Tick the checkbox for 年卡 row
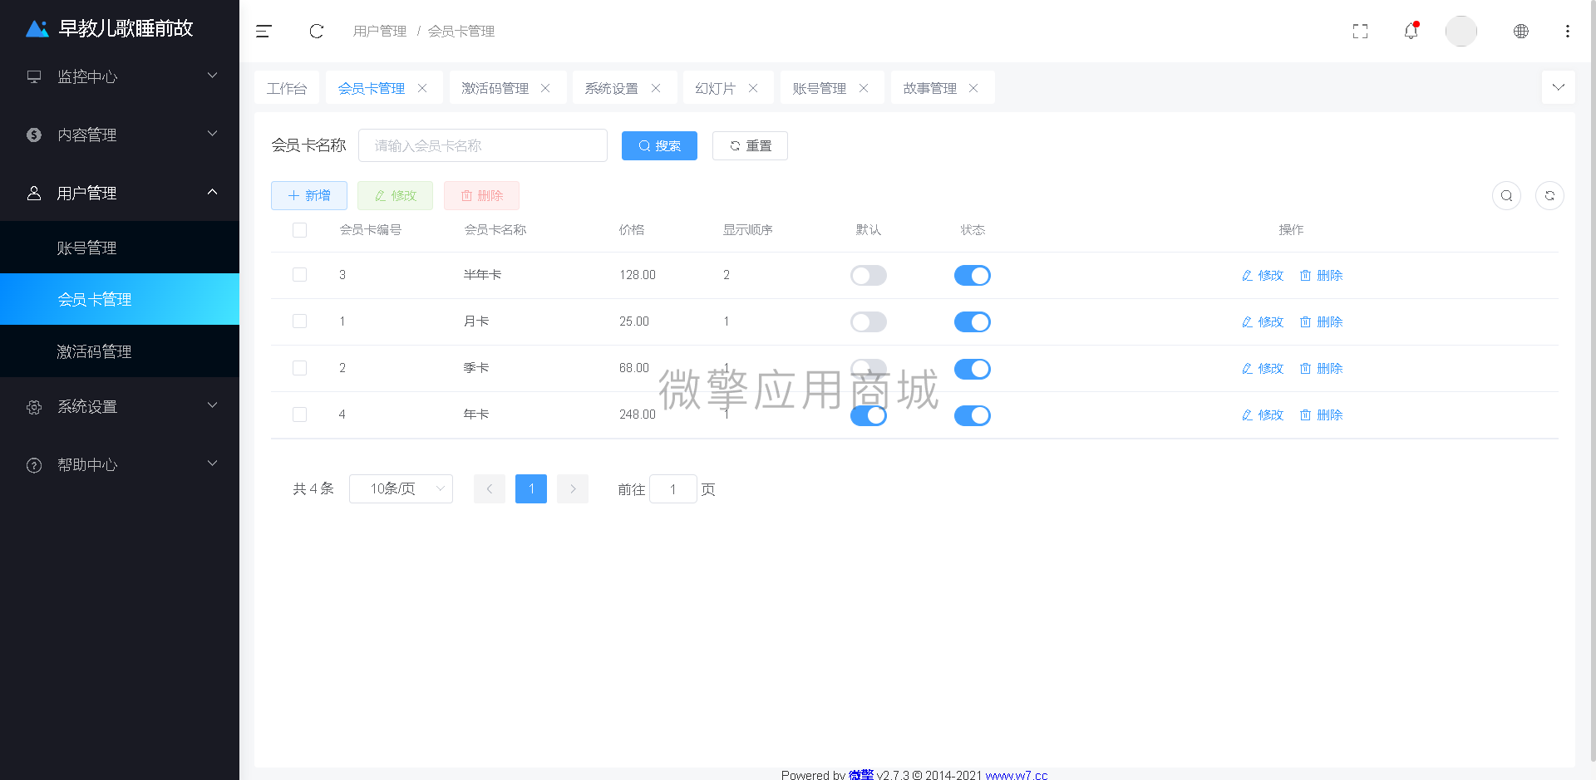The height and width of the screenshot is (780, 1596). click(x=300, y=415)
